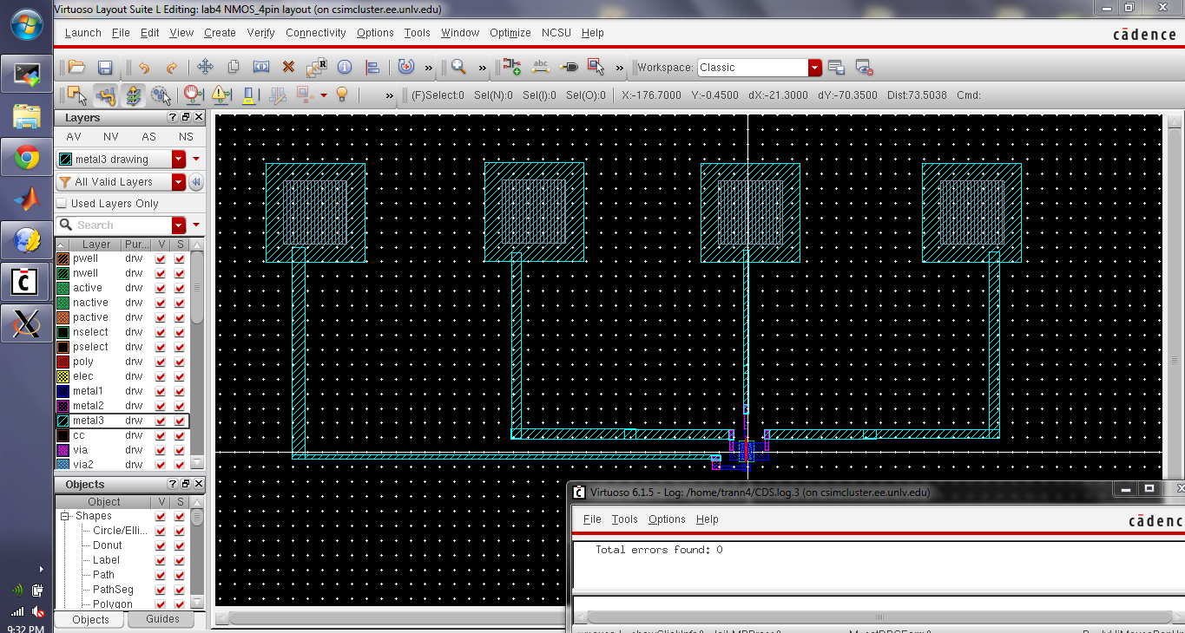Screen dimensions: 1185x633
Task: Click the warning triangle DRC icon
Action: 221,95
